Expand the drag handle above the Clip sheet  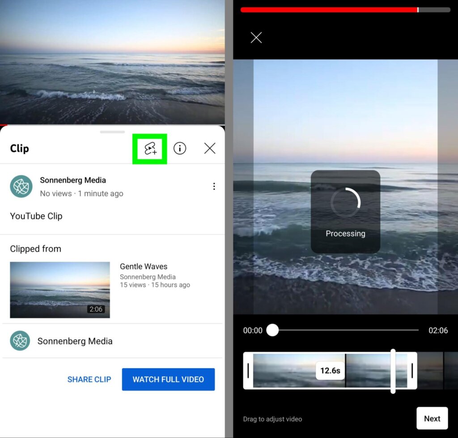(112, 132)
